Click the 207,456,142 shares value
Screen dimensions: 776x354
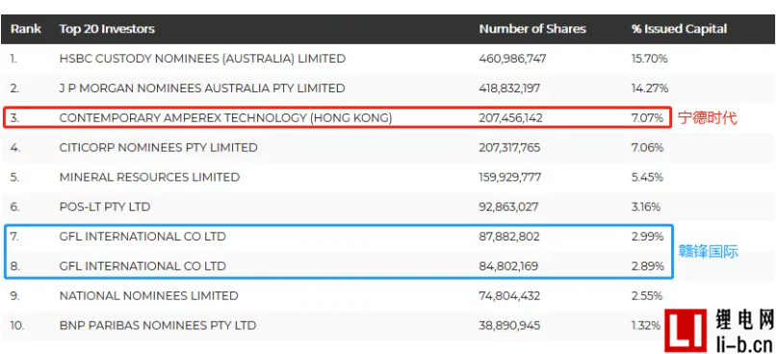(x=510, y=118)
